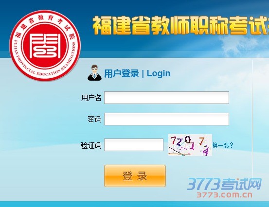
Task: Click the Login word in heading
Action: [159, 73]
